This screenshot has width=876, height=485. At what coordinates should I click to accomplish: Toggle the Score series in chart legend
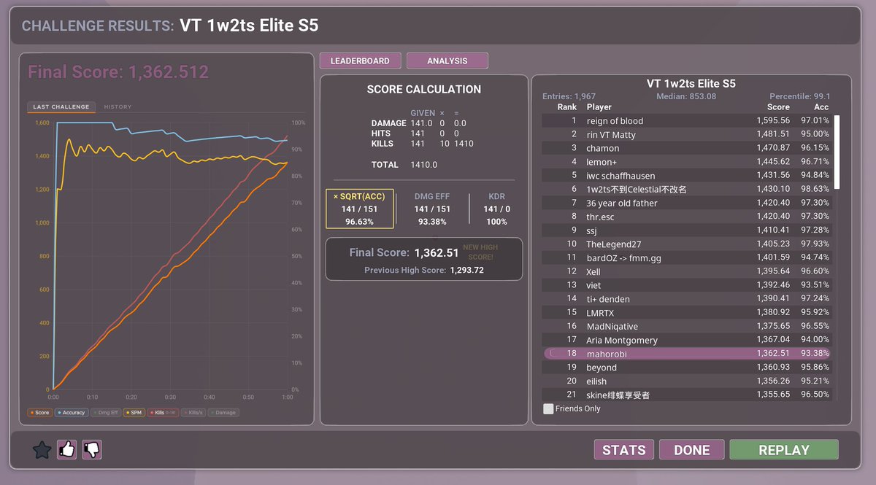(x=39, y=413)
